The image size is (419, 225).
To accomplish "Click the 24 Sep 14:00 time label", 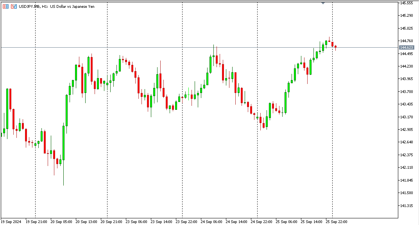I will click(236, 221).
